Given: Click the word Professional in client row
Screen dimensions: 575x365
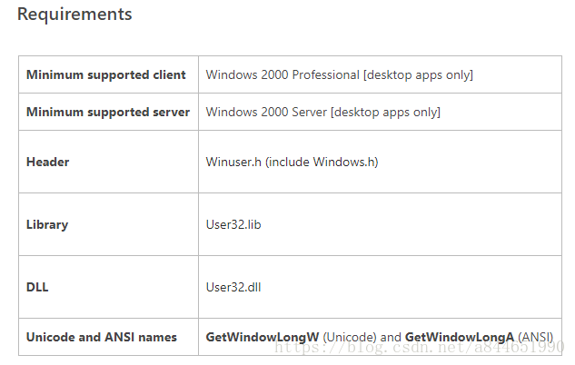Looking at the screenshot, I should click(x=326, y=74).
